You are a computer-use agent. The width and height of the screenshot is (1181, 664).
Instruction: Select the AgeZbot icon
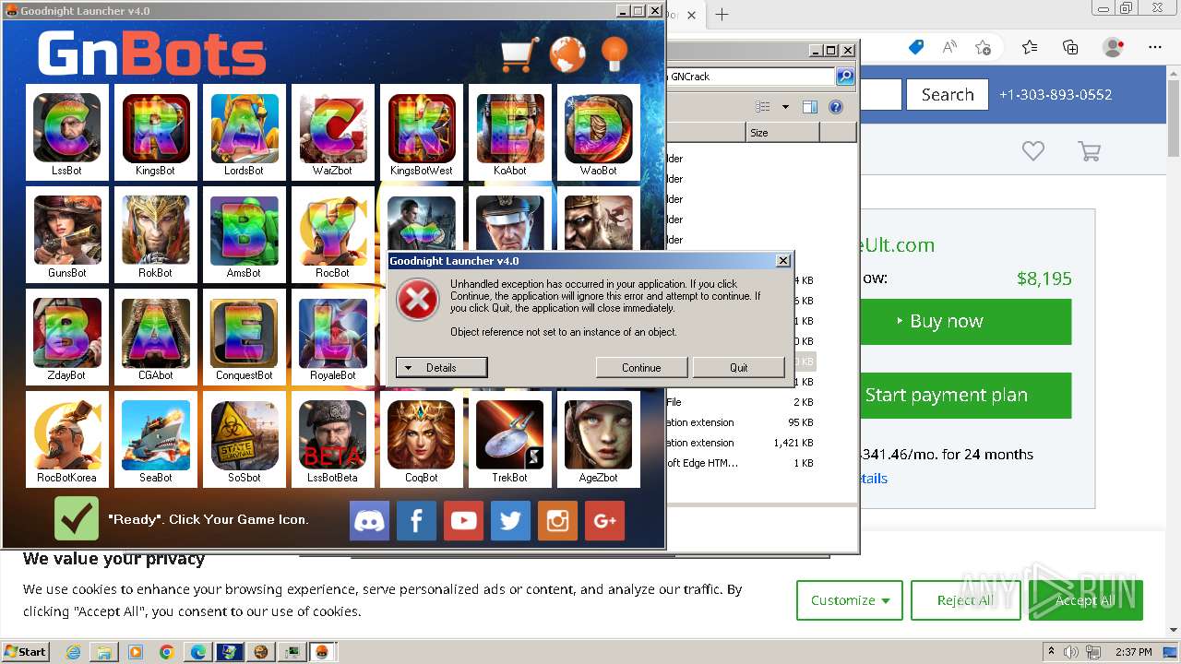click(x=598, y=439)
